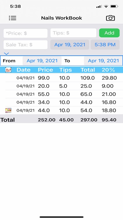Click the summed price 252.00

[47, 120]
